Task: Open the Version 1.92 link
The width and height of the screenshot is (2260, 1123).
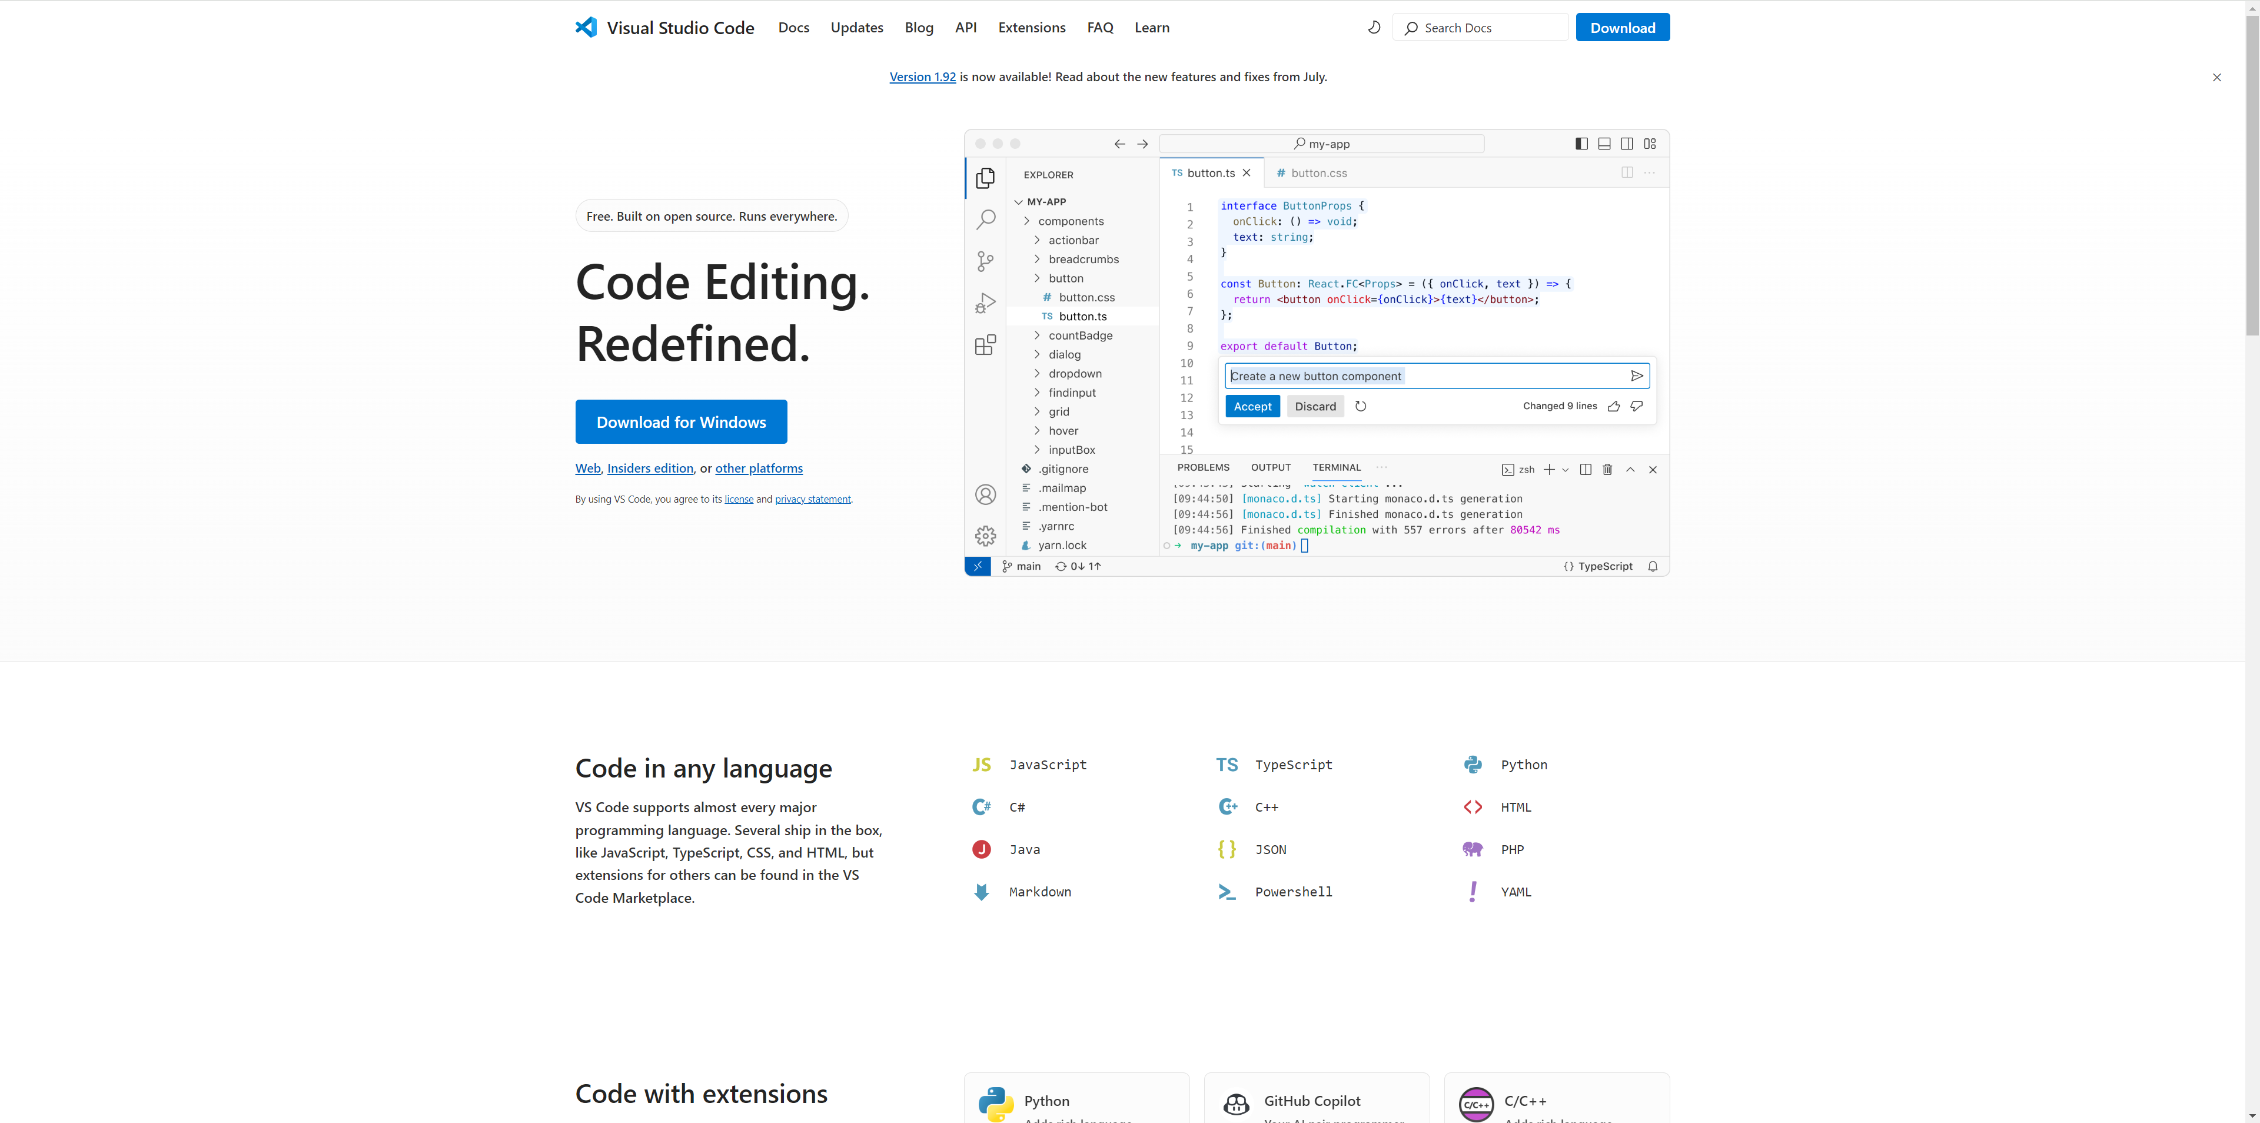Action: click(922, 77)
